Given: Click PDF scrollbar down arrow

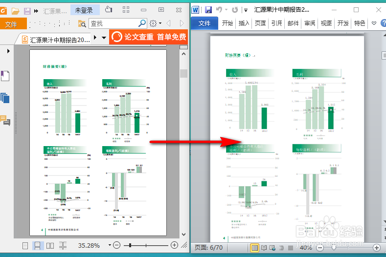Looking at the screenshot, I should 183,235.
